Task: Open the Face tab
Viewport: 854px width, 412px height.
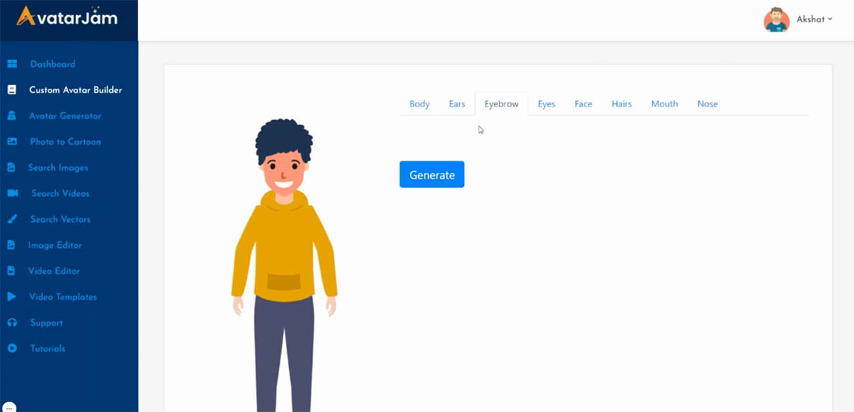Action: click(x=583, y=104)
